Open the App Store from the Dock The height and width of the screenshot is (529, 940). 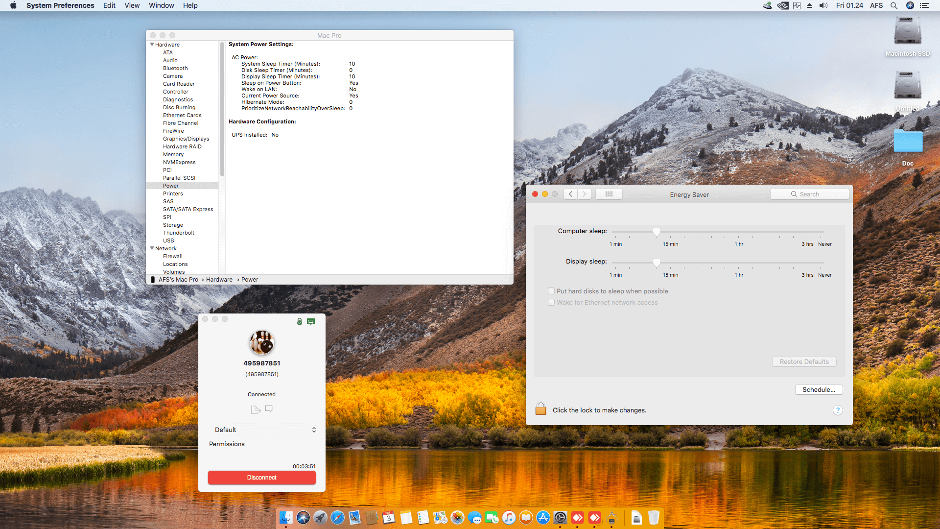(x=543, y=518)
